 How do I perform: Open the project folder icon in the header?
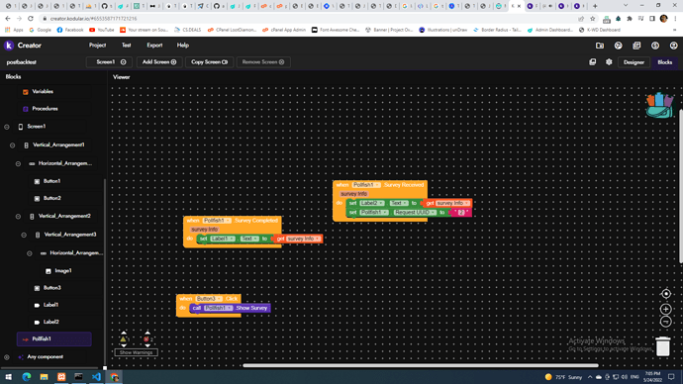click(x=600, y=46)
